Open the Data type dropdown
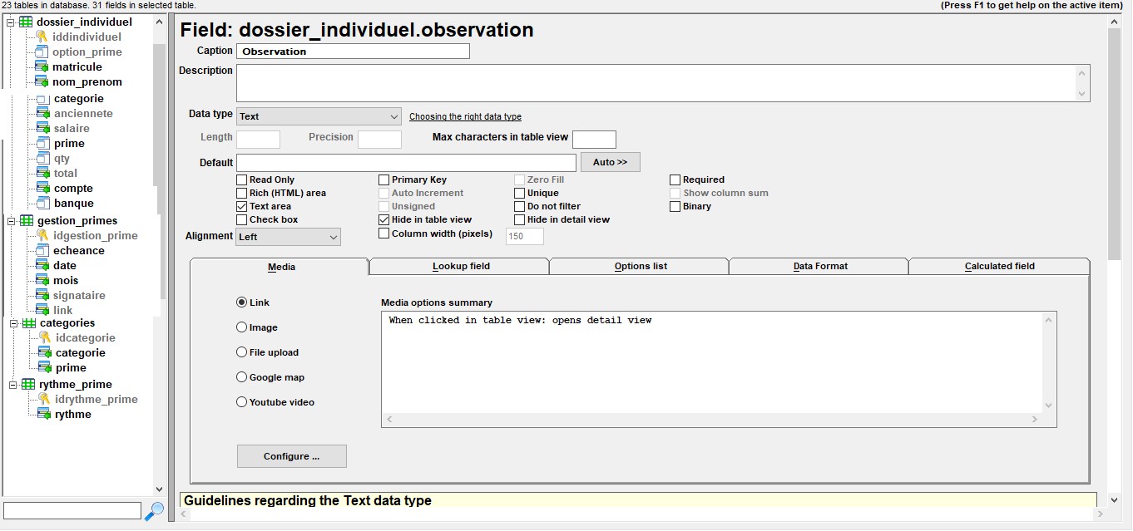The height and width of the screenshot is (531, 1133). coord(319,116)
